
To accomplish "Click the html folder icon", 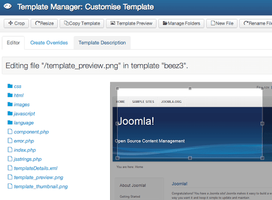I will tap(10, 95).
